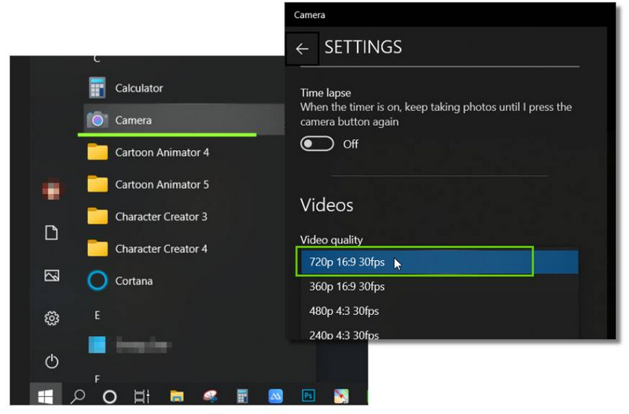Open Documents from Start sidebar
Screen dimensions: 629x414
[x=51, y=233]
